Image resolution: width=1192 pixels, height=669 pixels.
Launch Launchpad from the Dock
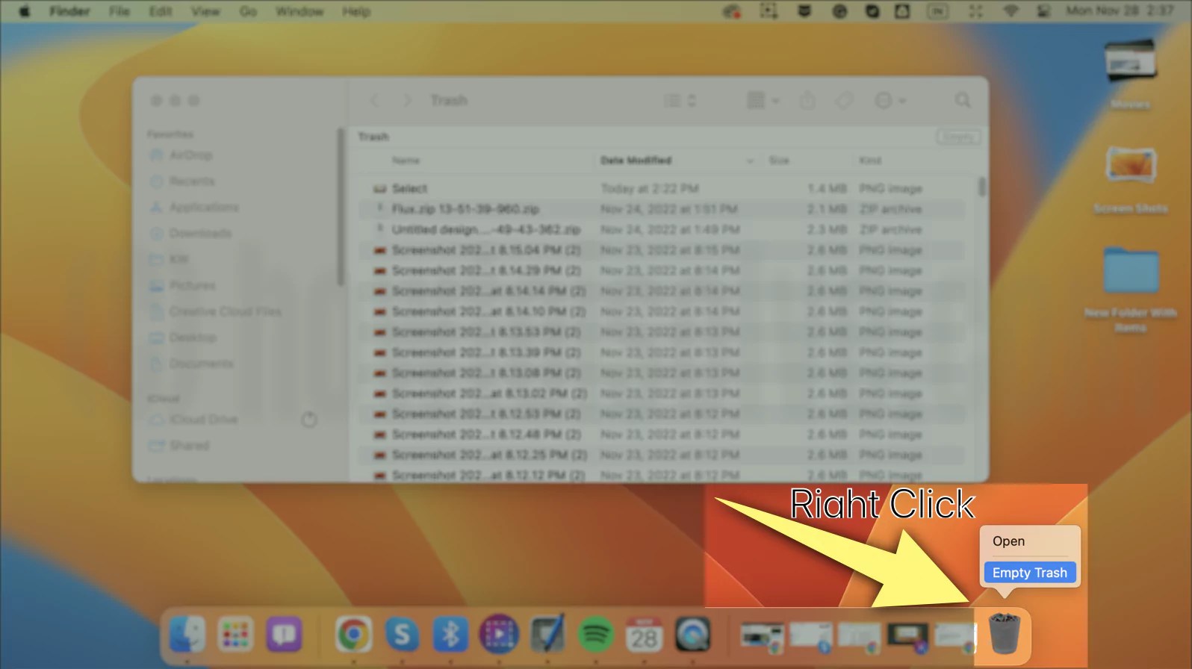pos(236,635)
